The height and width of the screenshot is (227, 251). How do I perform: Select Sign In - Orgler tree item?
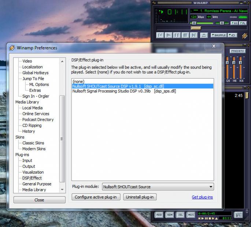coord(36,96)
